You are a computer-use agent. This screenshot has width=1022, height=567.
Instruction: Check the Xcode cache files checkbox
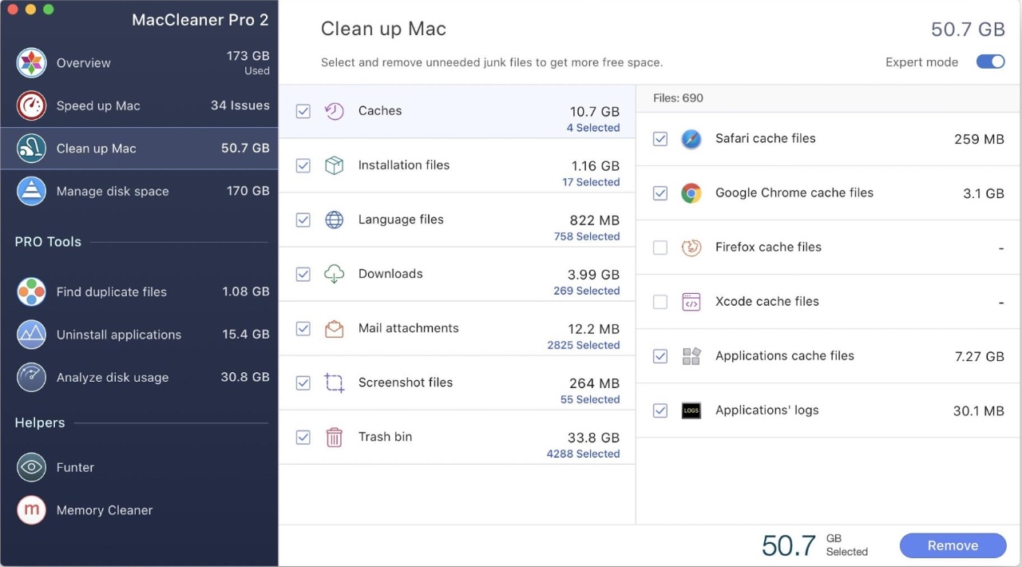(660, 302)
